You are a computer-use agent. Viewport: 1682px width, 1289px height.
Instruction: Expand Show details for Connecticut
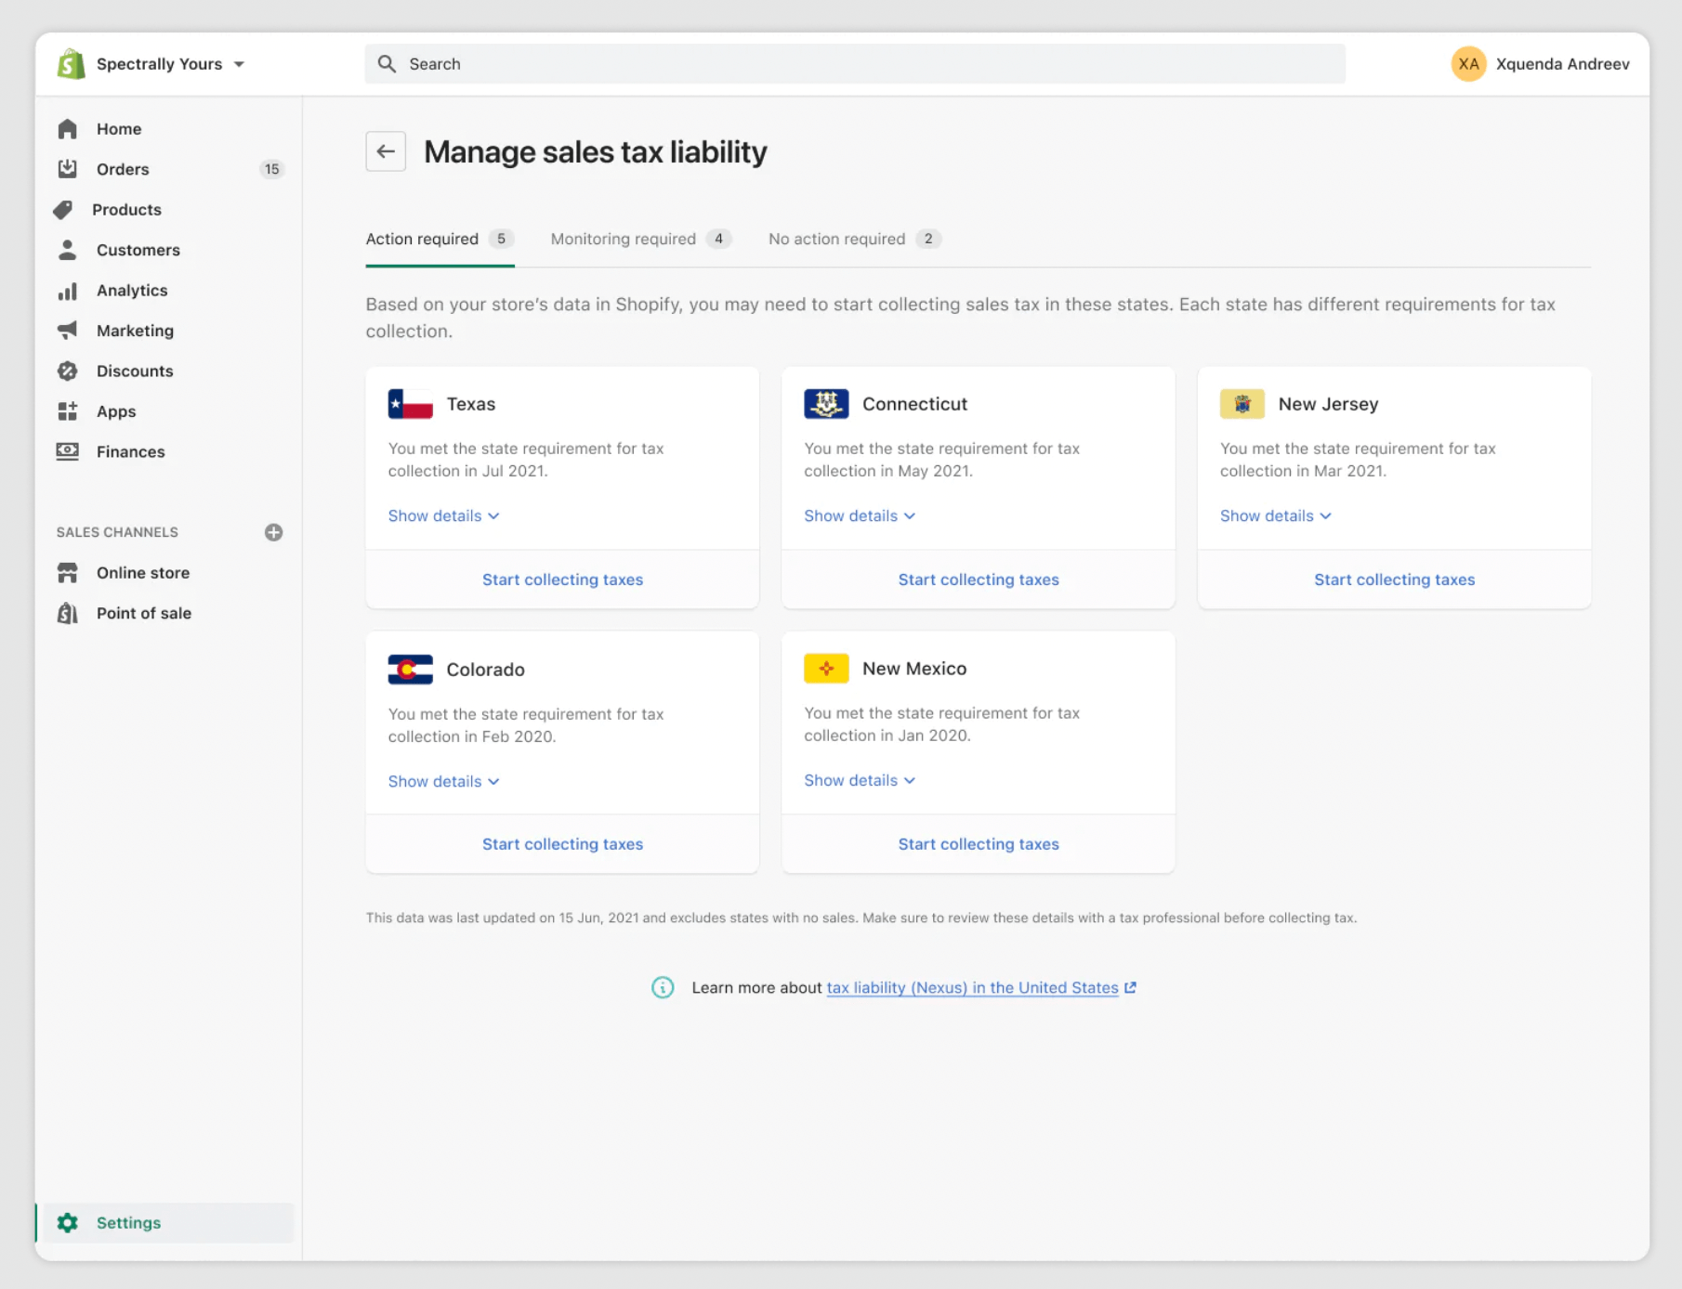859,515
